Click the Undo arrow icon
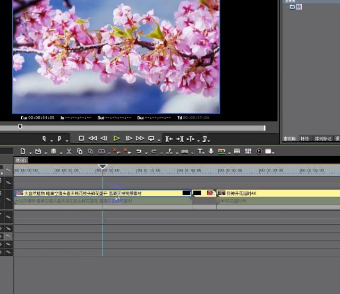The height and width of the screenshot is (294, 340). [139, 151]
